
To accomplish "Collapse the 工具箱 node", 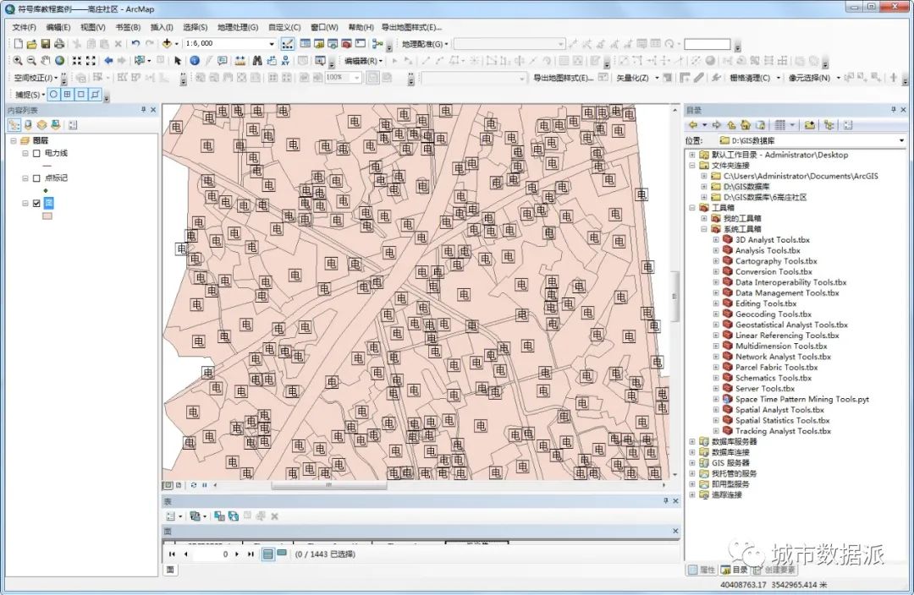I will 692,207.
